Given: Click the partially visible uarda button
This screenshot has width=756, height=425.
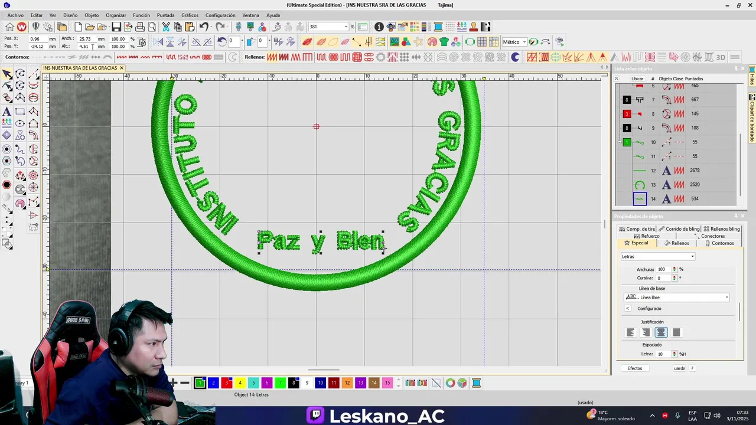Looking at the screenshot, I should 679,368.
